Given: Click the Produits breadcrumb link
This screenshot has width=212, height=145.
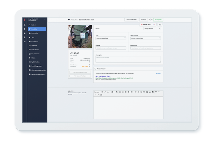Looking at the screenshot, I should (74, 20).
